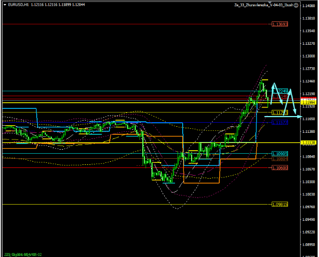319x257 pixels.
Task: Select the 1.09815 yellow level label
Action: (x=280, y=205)
